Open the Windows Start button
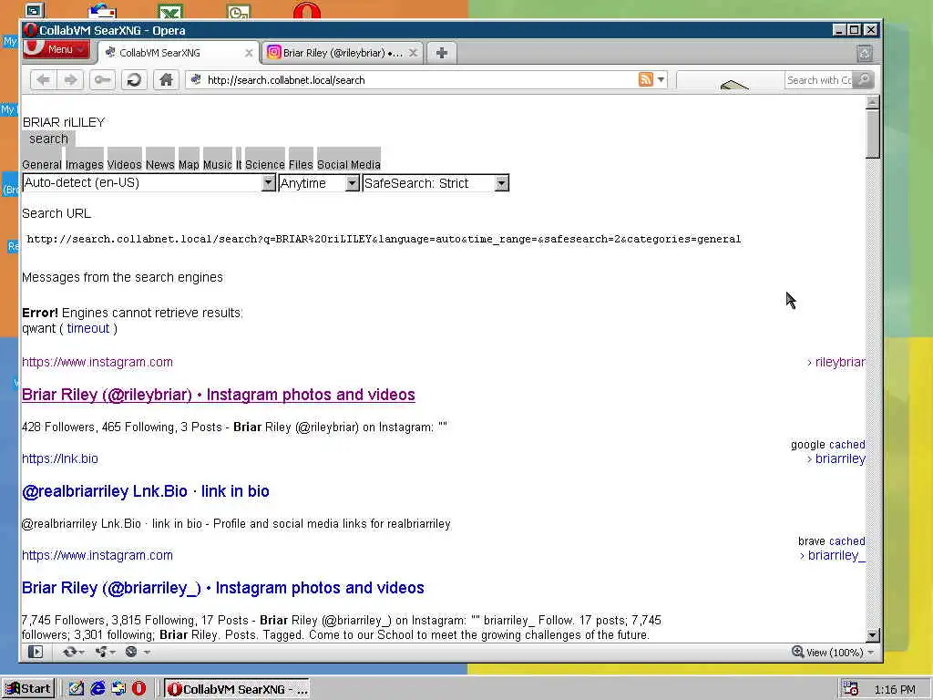 click(28, 689)
